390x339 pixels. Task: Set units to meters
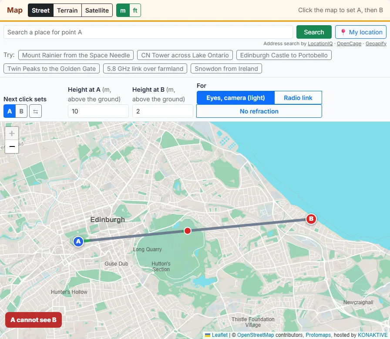pos(123,10)
